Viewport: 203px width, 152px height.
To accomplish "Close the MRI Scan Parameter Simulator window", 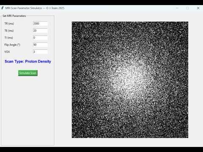I will click(x=198, y=8).
